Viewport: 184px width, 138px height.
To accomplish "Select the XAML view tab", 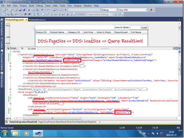I will coord(32,49).
